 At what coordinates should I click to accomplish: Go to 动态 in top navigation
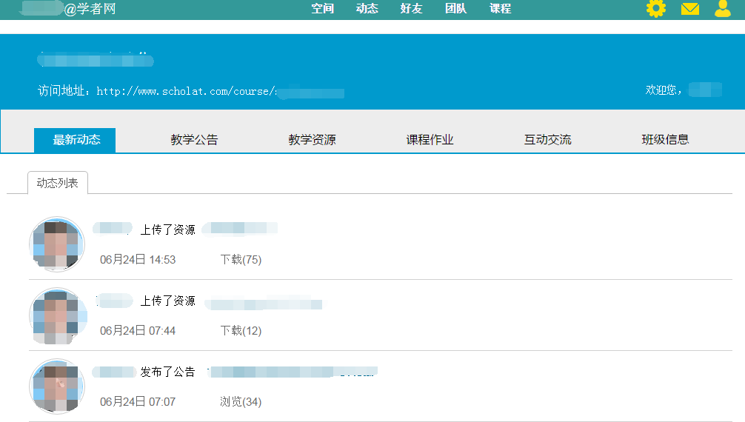coord(367,9)
